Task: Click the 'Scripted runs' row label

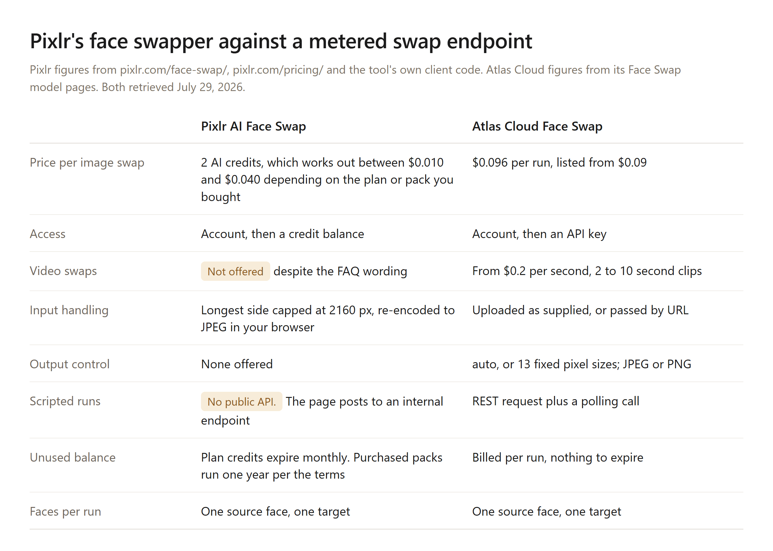Action: pos(65,401)
